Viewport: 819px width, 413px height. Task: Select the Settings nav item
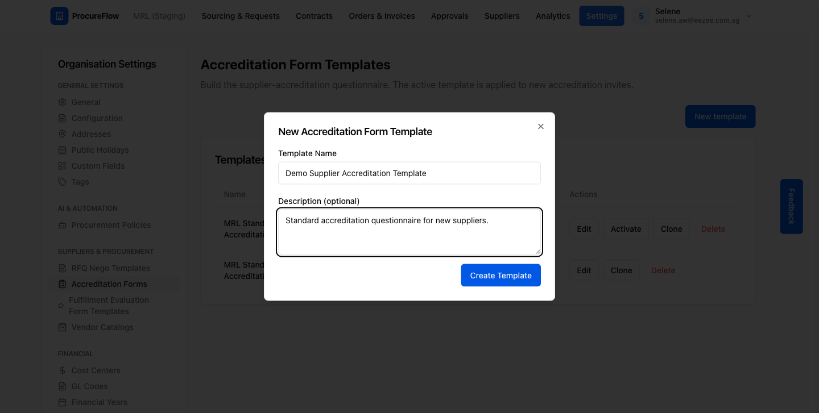(x=601, y=16)
